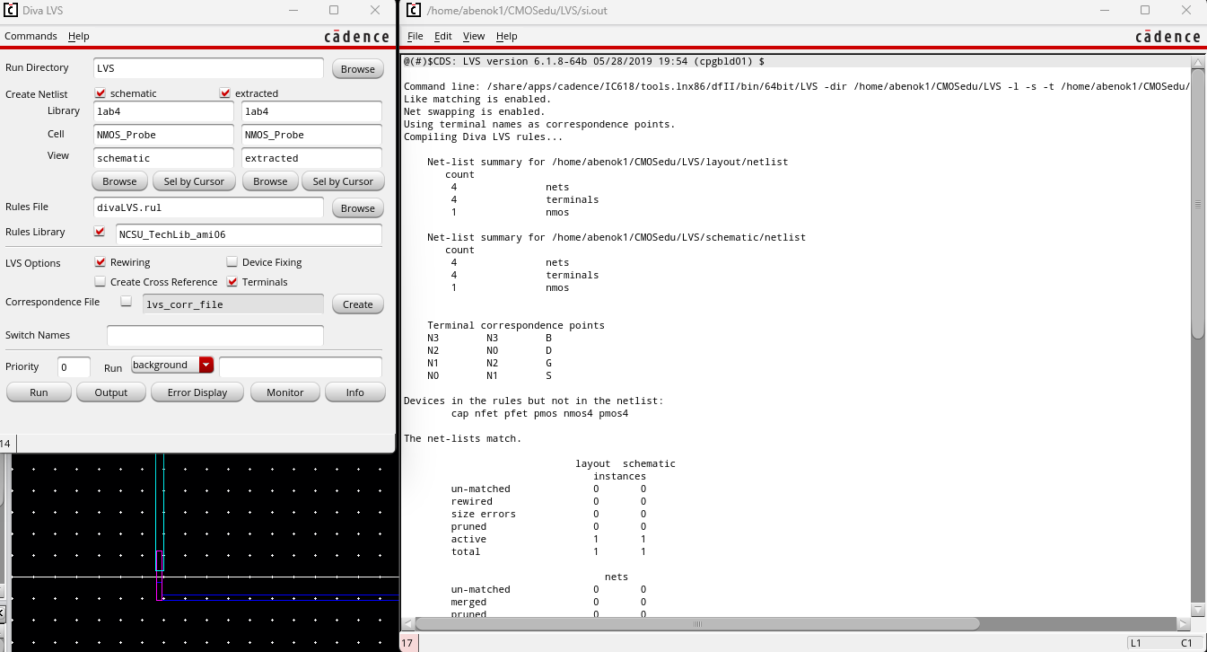Click scroll up arrow in si.out
Viewport: 1207px width, 652px height.
(x=1198, y=61)
